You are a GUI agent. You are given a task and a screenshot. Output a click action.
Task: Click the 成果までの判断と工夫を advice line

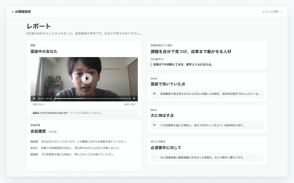[183, 64]
